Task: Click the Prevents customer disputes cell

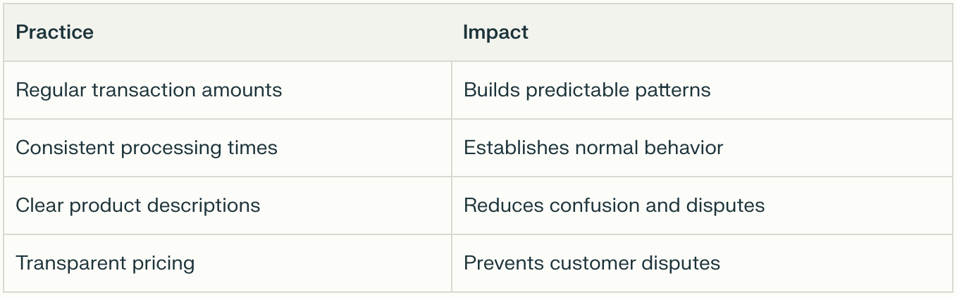Action: [591, 263]
